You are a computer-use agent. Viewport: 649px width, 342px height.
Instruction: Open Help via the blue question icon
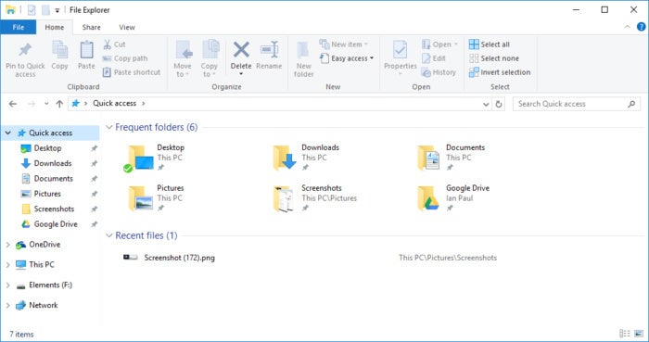coord(642,27)
